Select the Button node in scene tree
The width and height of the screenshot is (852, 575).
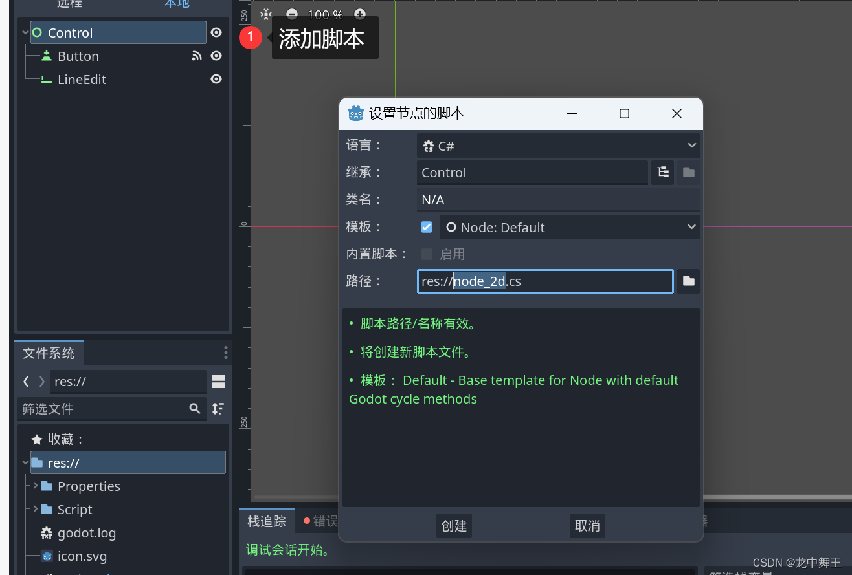(78, 56)
